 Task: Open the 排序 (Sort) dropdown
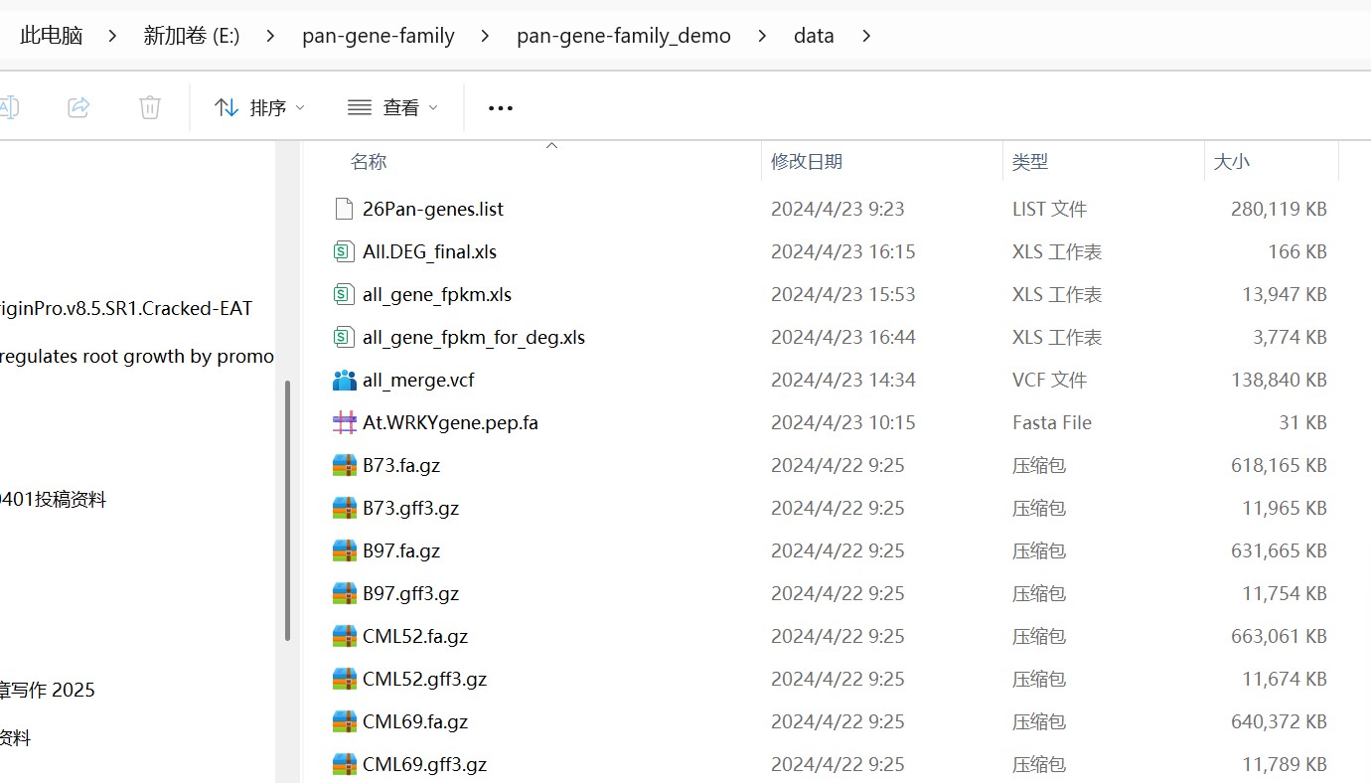click(259, 106)
